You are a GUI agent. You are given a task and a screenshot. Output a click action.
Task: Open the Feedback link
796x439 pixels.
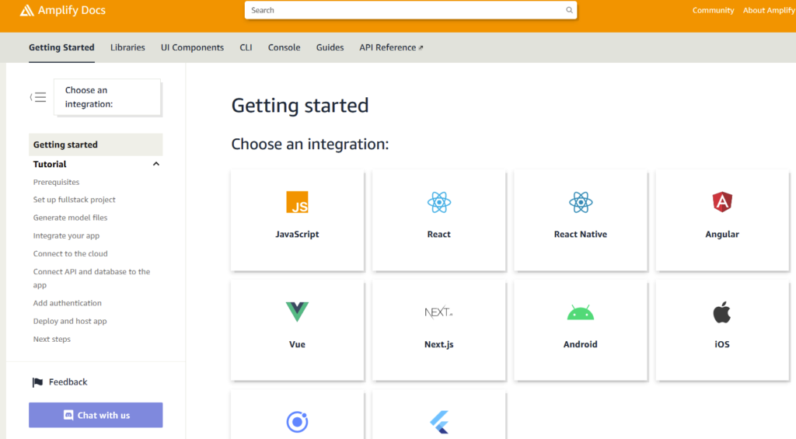[68, 382]
